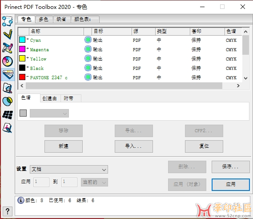Collapse the minus beside PANTONE 2347 c
Viewport: 253px width, 219px height.
coord(28,77)
